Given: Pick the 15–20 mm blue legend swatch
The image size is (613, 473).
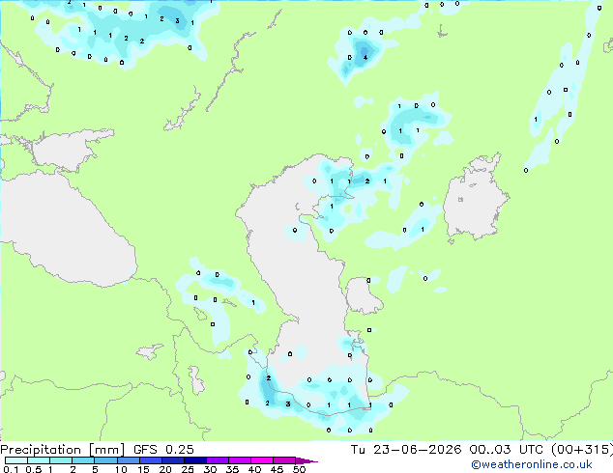Looking at the screenshot, I should 151,460.
